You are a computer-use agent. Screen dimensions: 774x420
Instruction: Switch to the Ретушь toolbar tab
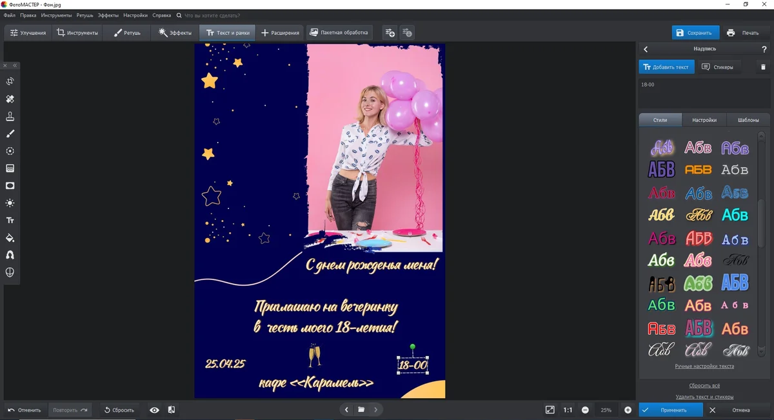[x=127, y=32]
